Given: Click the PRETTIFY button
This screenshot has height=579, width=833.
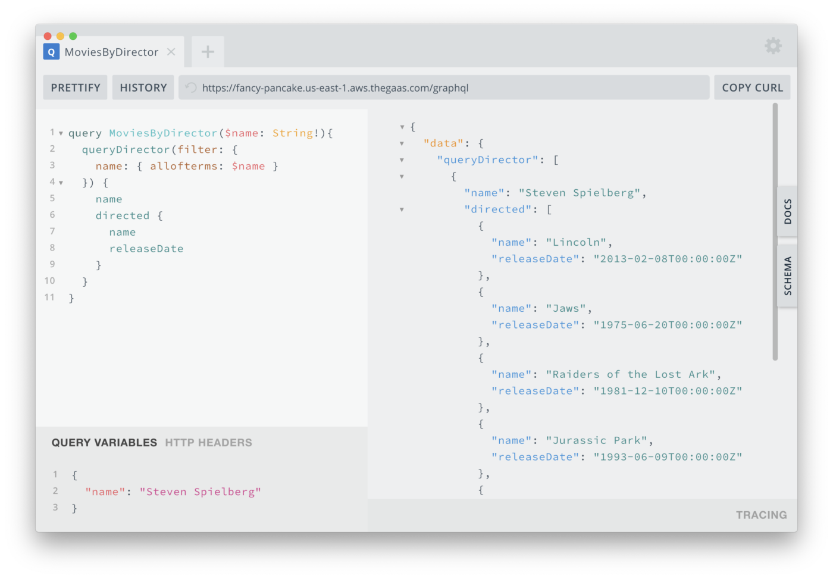Looking at the screenshot, I should click(75, 87).
